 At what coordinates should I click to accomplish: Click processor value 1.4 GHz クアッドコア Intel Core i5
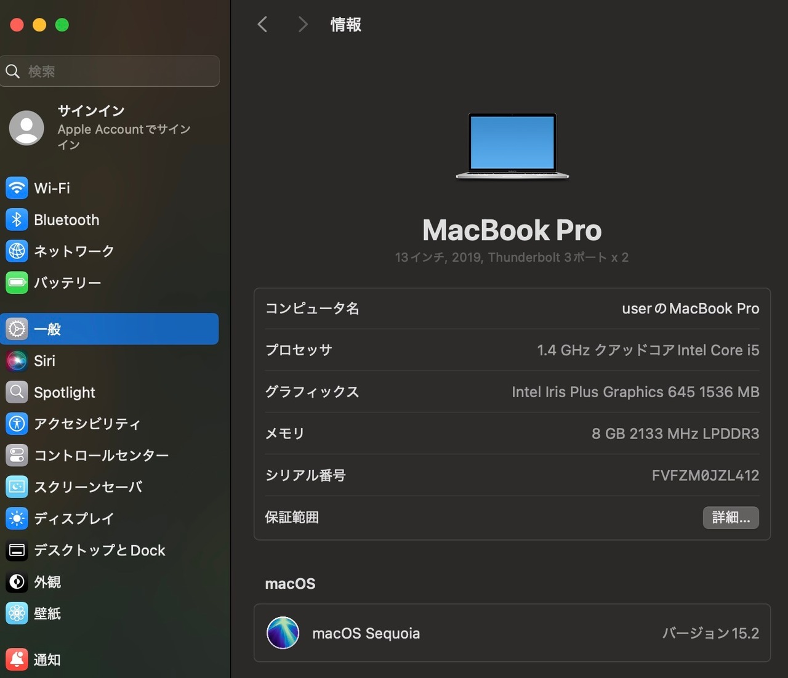point(648,350)
